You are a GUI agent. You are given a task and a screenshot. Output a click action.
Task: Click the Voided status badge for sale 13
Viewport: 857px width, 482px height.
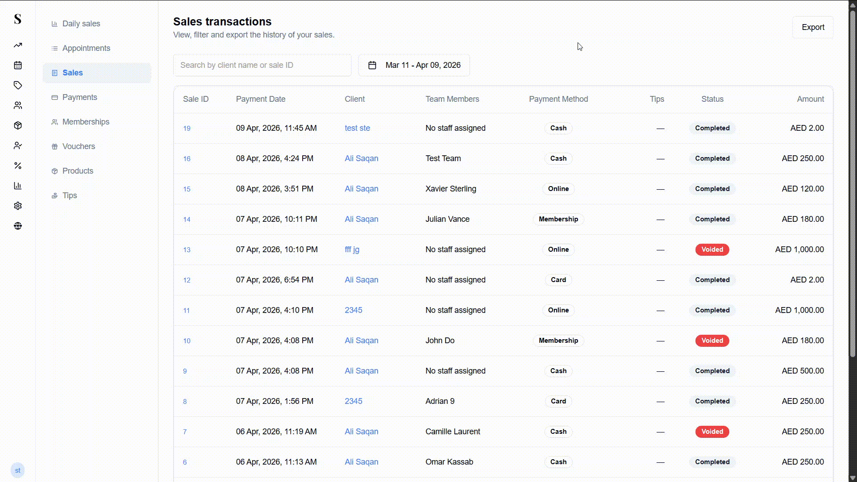tap(712, 249)
